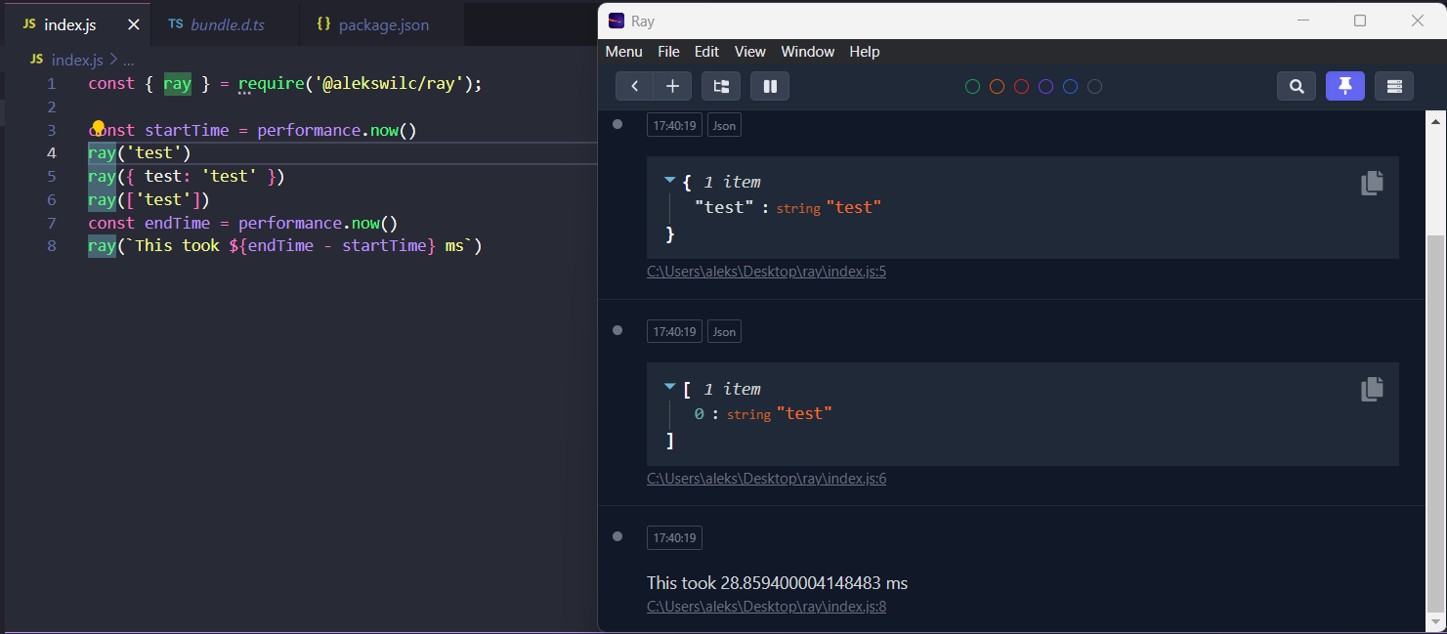Copy the array JSON payload

[x=1372, y=389]
